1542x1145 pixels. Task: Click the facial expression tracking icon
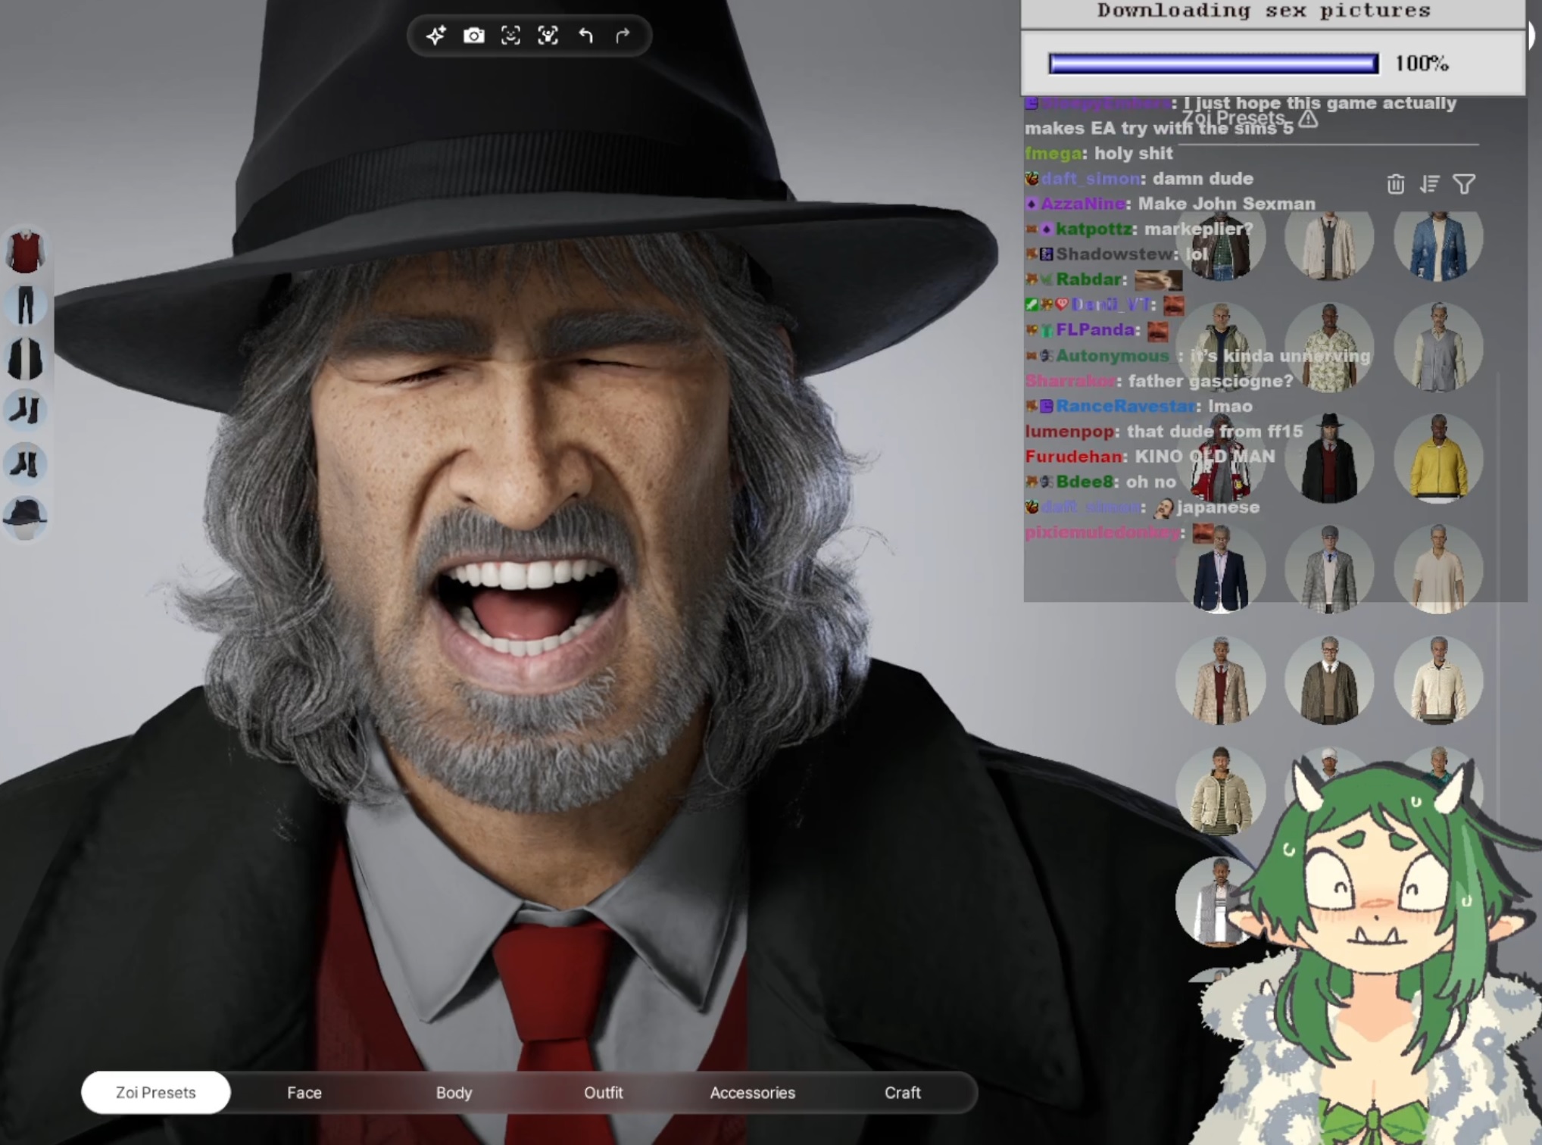point(548,36)
